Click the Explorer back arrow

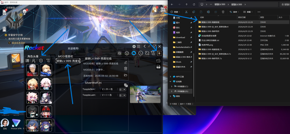[x=172, y=5]
